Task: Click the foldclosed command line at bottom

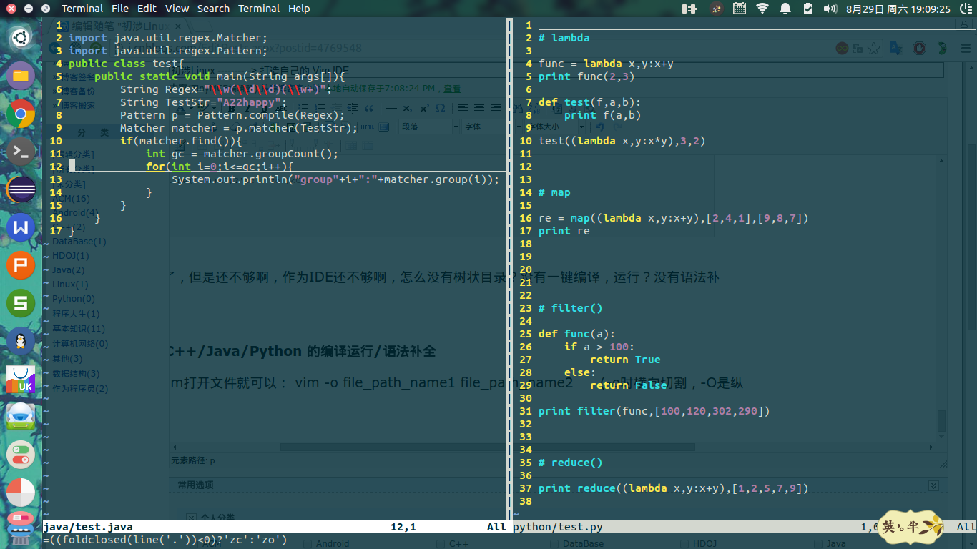Action: pyautogui.click(x=165, y=540)
